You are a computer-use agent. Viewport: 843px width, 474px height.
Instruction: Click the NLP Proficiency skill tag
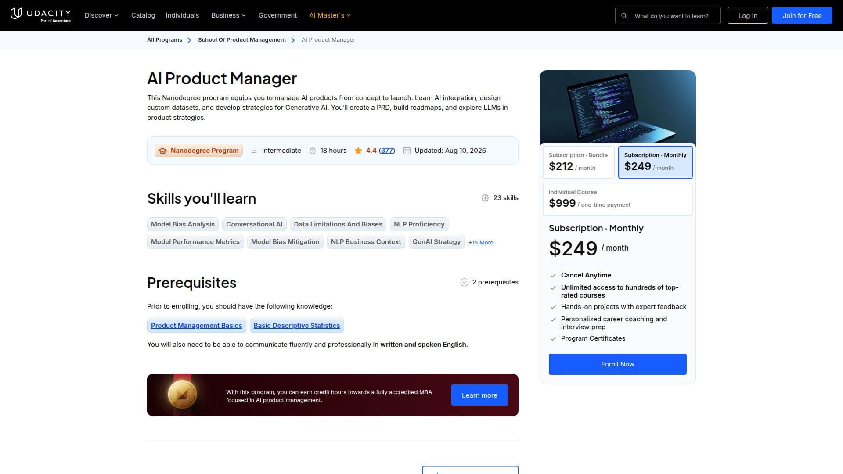(x=419, y=224)
